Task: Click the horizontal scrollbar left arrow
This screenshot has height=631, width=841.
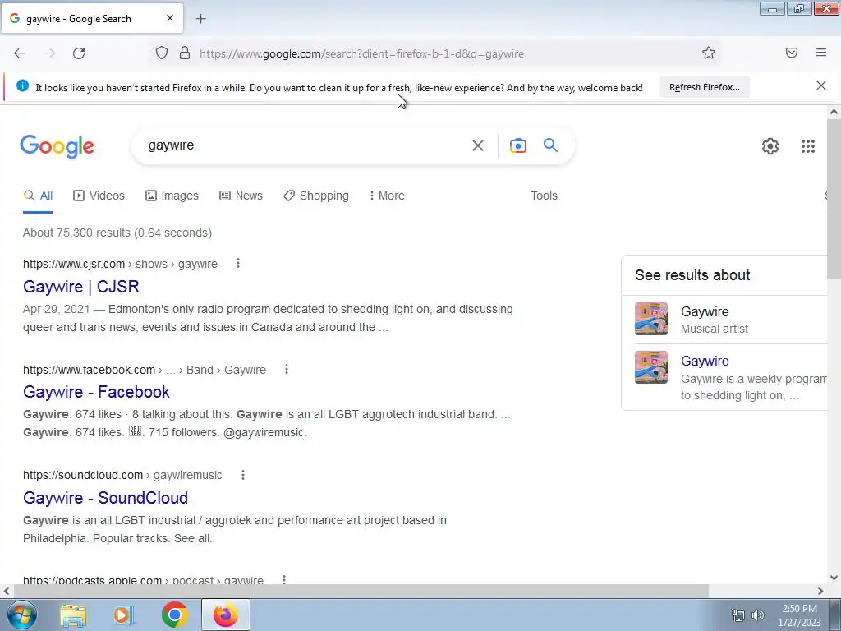Action: pyautogui.click(x=7, y=591)
